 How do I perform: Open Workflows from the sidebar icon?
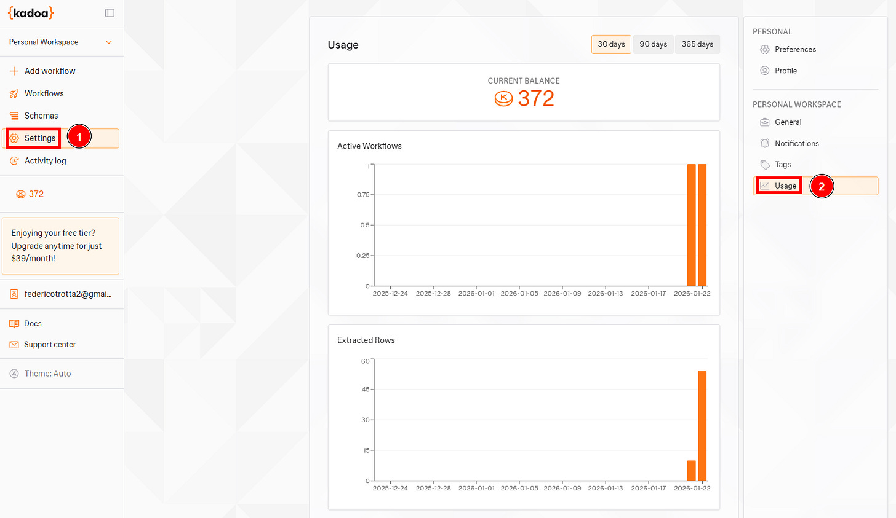click(x=14, y=93)
